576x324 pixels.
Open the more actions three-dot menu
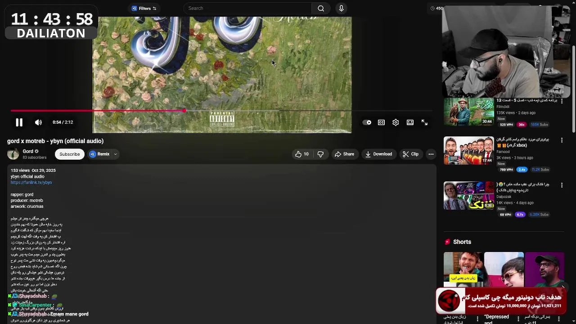click(431, 154)
